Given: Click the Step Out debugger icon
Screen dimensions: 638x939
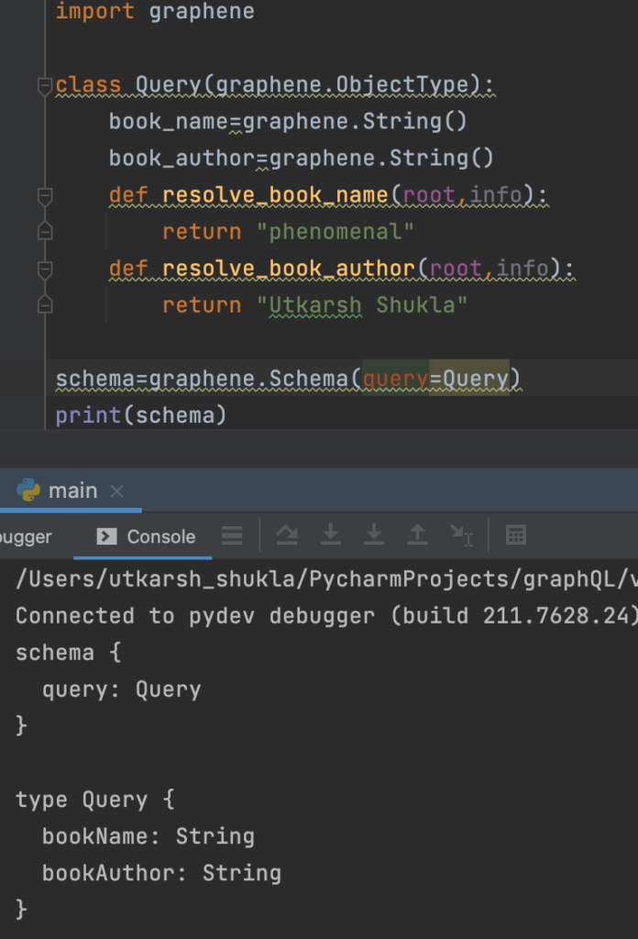Looking at the screenshot, I should pos(417,536).
